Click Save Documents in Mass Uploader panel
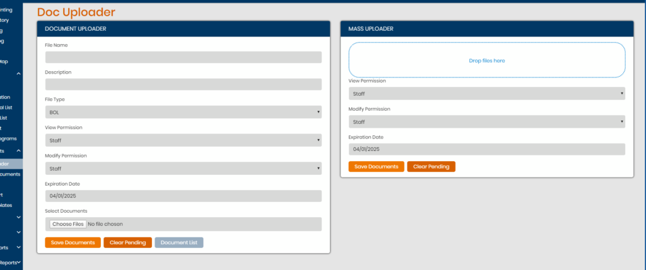This screenshot has height=270, width=646. 376,166
